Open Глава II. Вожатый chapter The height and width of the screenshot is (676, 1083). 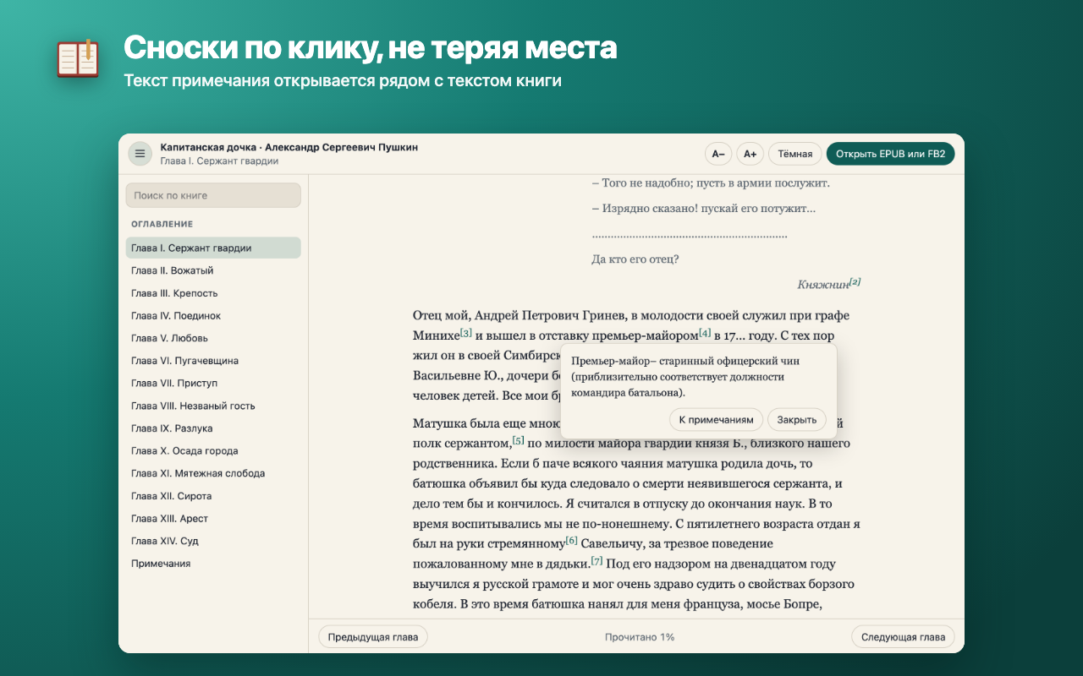(x=213, y=270)
